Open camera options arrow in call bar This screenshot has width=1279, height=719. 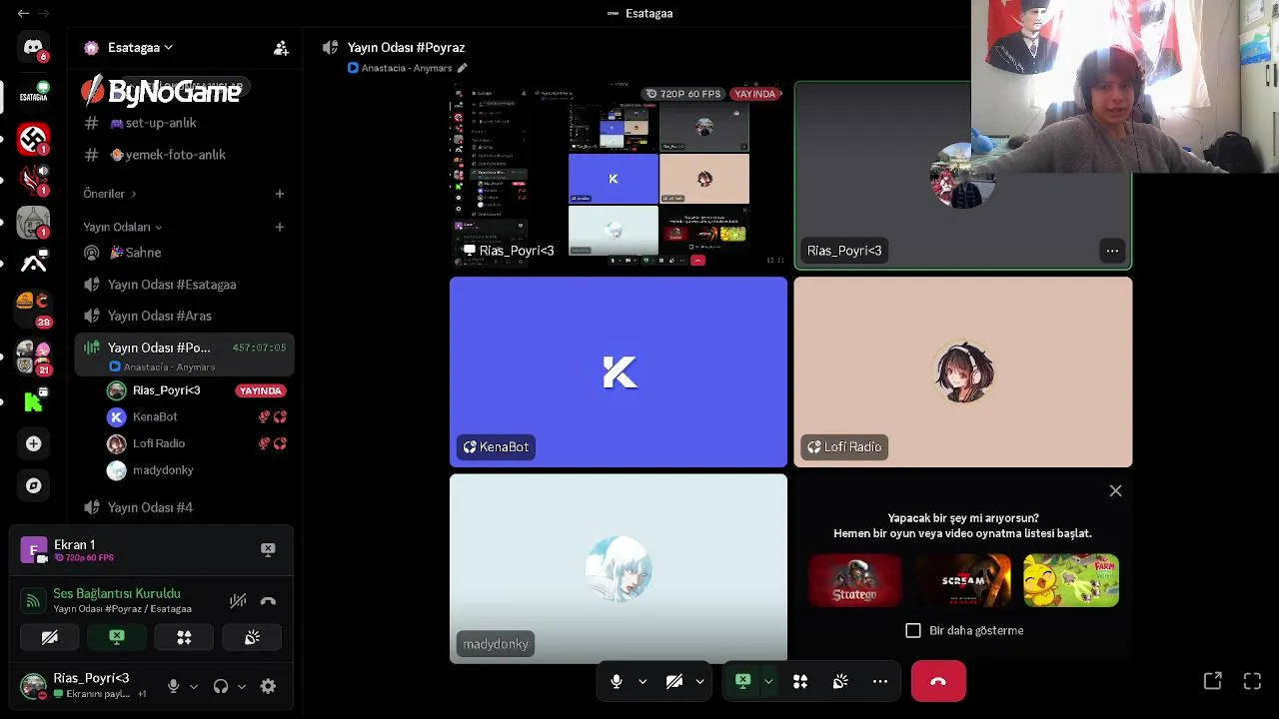click(699, 681)
